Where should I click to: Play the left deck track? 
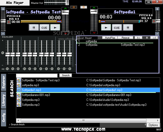pos(55,28)
